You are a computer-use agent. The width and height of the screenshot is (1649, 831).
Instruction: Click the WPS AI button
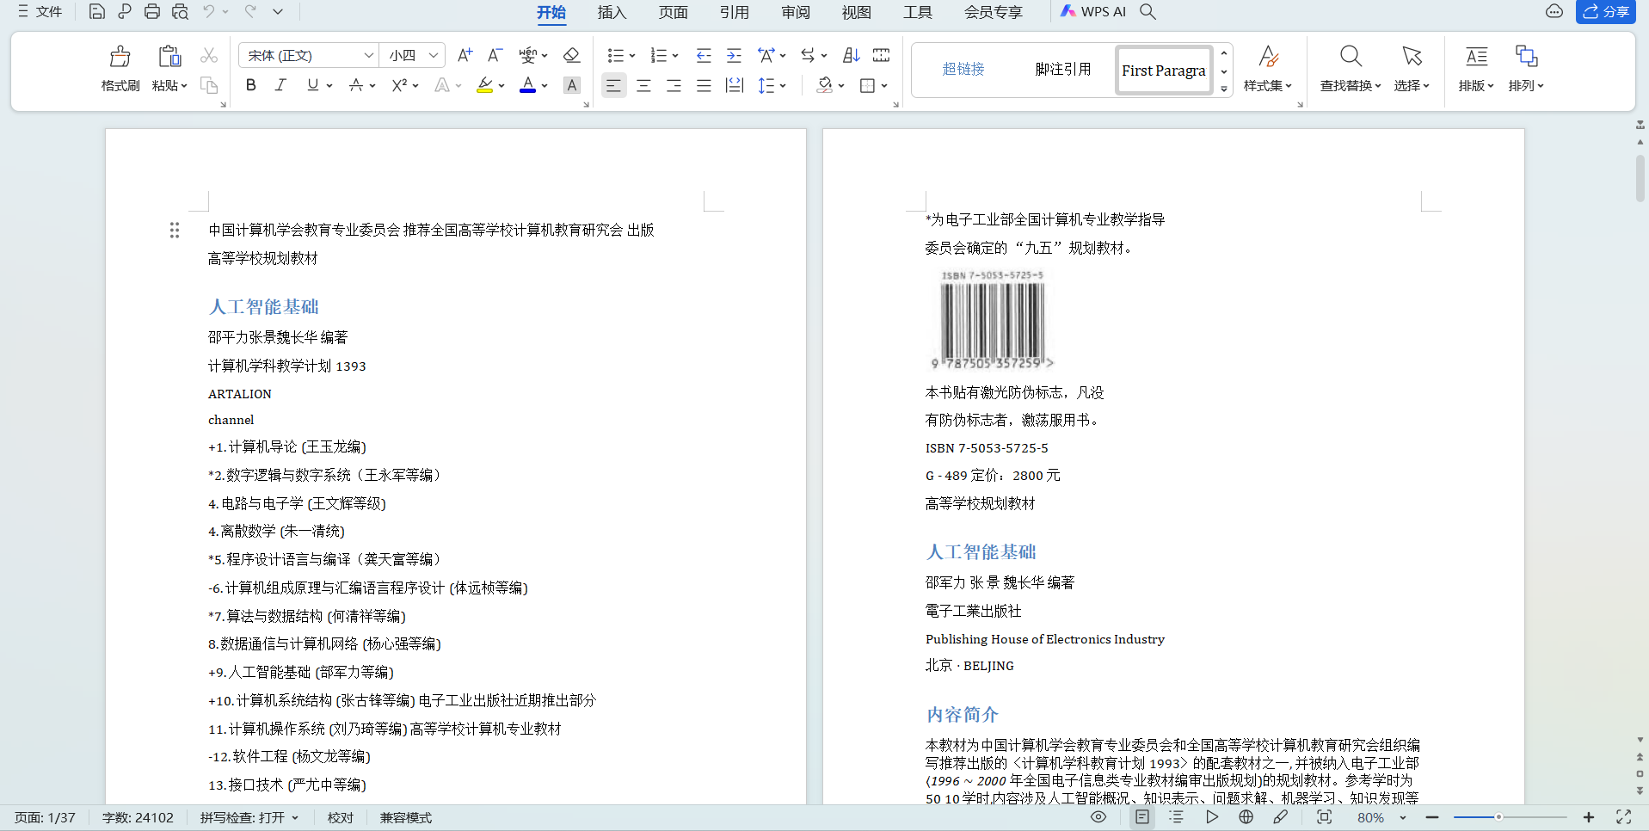[x=1092, y=12]
